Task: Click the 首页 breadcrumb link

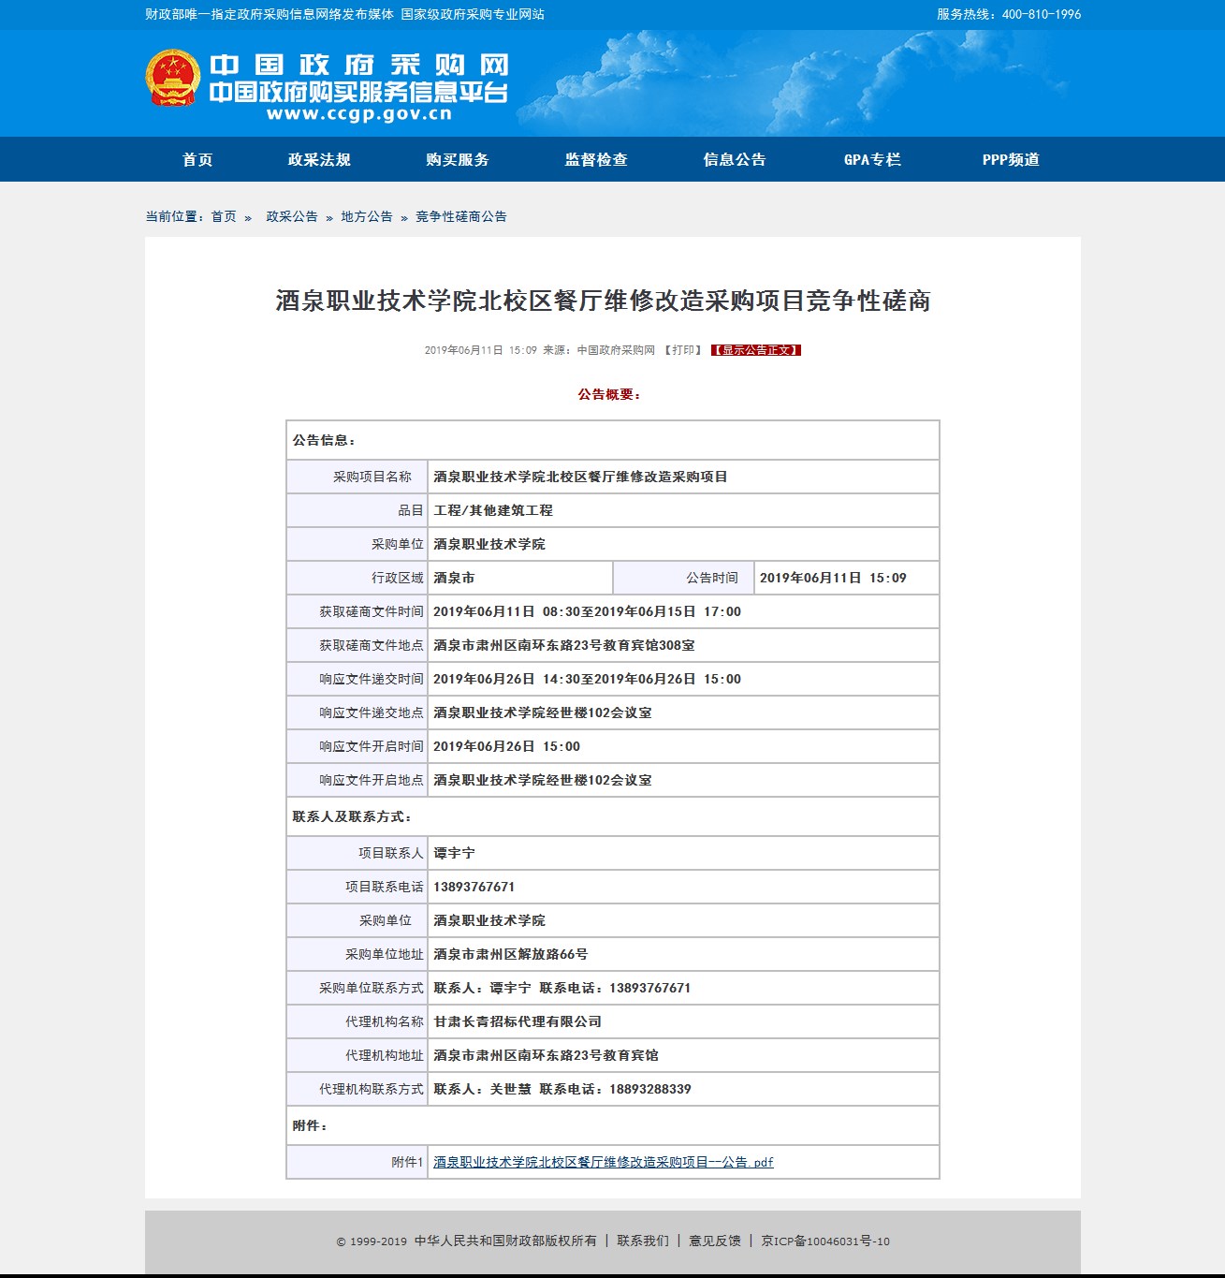Action: 224,216
